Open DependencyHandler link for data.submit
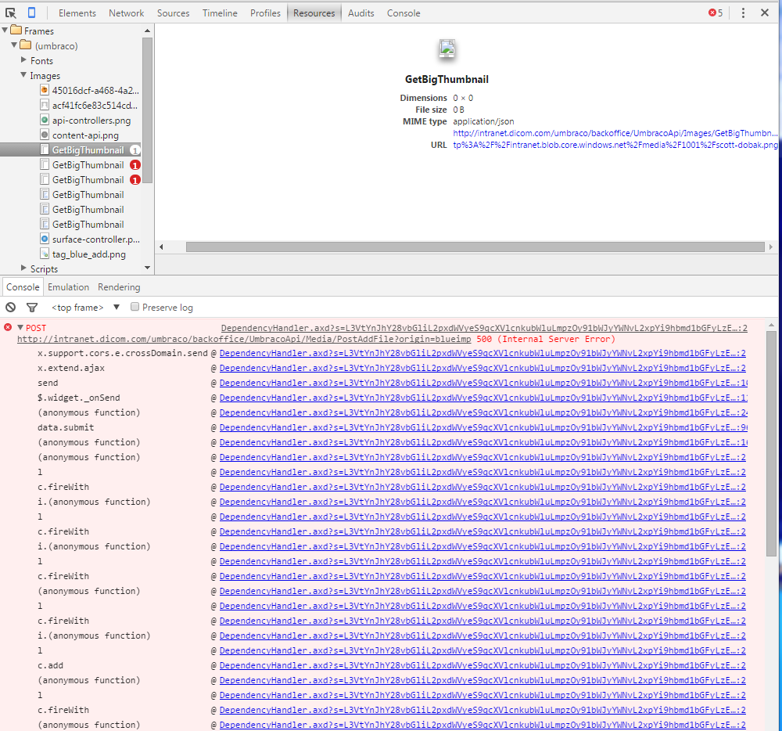 point(482,427)
